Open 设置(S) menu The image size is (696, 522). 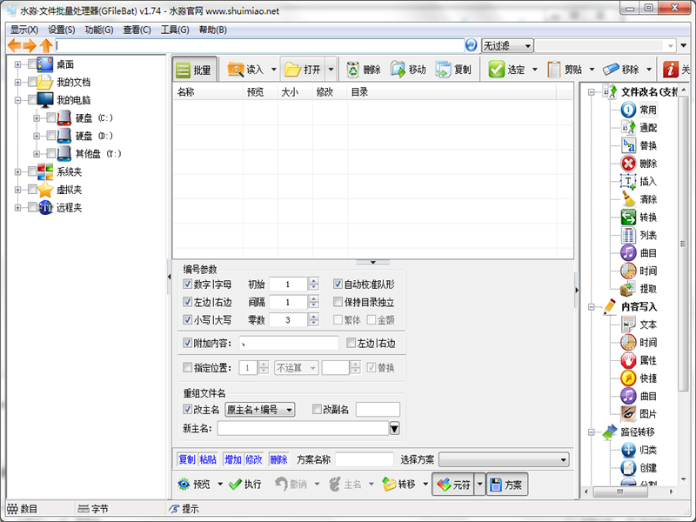61,30
